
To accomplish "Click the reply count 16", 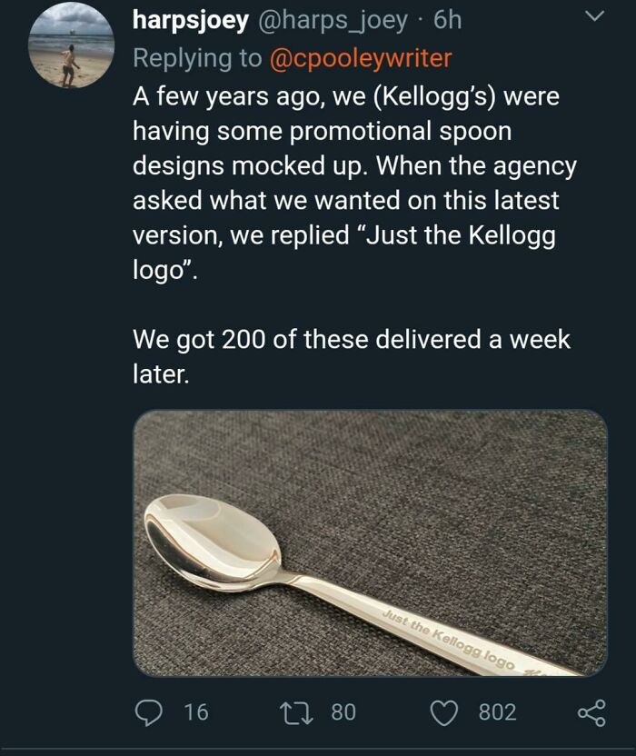I will 196,712.
